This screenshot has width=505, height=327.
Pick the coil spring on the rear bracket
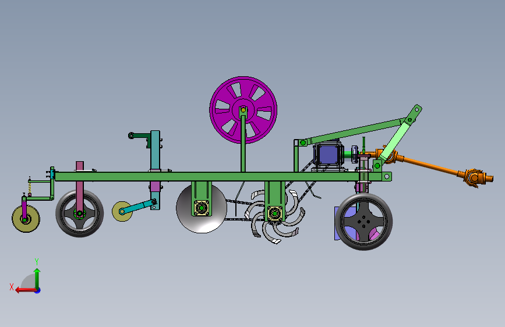click(30, 188)
